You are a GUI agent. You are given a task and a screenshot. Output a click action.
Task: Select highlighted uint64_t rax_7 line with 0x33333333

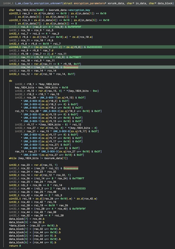pyautogui.click(x=87, y=47)
